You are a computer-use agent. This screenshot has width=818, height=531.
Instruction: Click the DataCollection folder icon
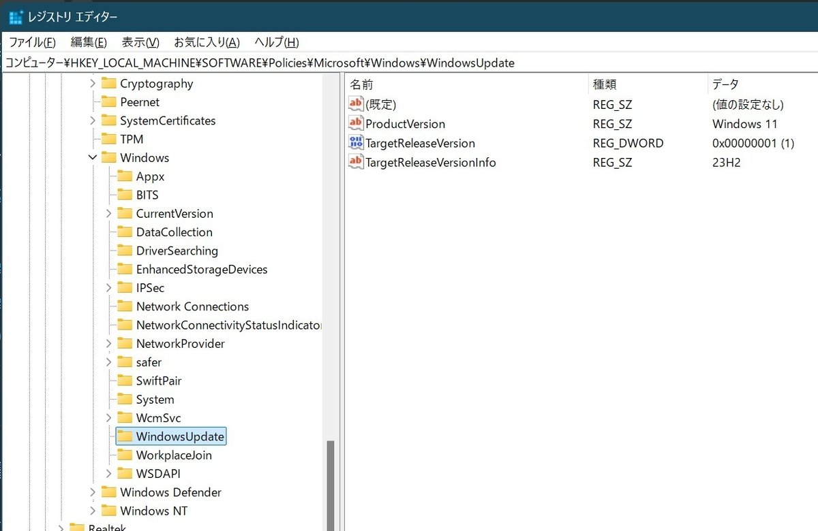click(x=125, y=232)
